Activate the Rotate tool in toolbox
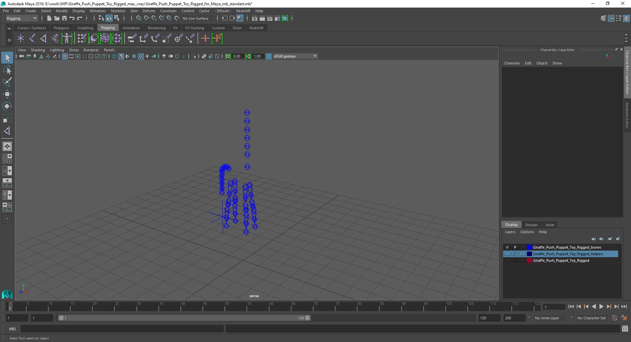 click(x=7, y=106)
